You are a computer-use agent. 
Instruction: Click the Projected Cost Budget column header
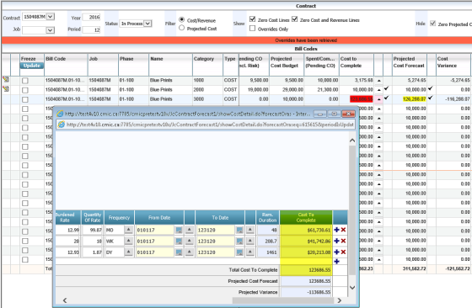(287, 65)
